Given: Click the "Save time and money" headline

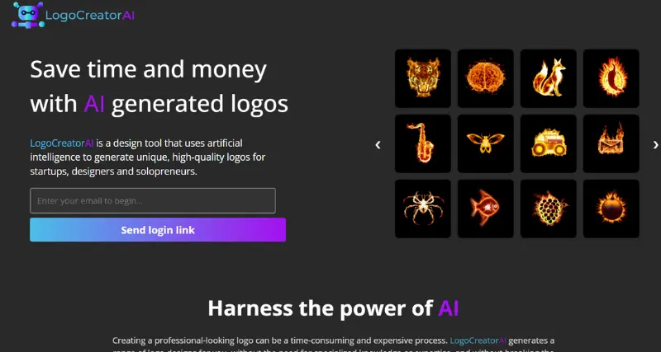Looking at the screenshot, I should pos(149,69).
